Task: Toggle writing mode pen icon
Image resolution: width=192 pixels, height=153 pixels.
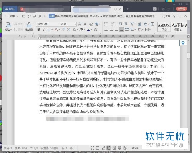Action: [103, 148]
